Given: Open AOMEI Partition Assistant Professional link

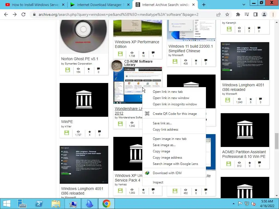Looking at the screenshot, I should coord(244,154).
